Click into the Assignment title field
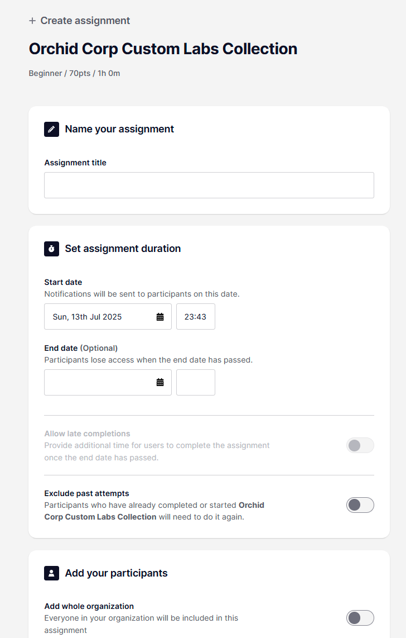Screen dimensions: 406x638 point(209,185)
